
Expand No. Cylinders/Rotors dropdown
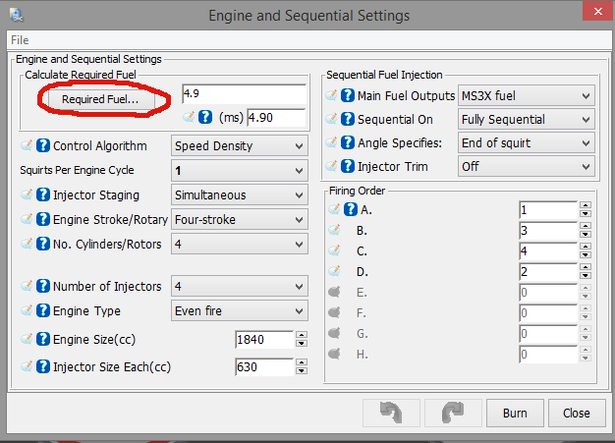[x=239, y=245]
